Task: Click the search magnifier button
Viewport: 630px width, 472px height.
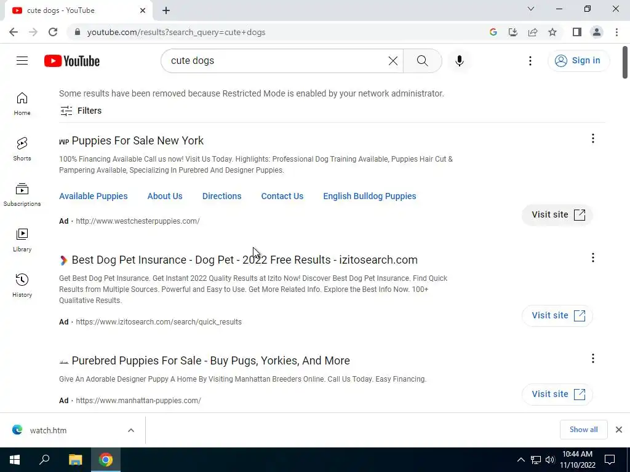Action: 422,61
